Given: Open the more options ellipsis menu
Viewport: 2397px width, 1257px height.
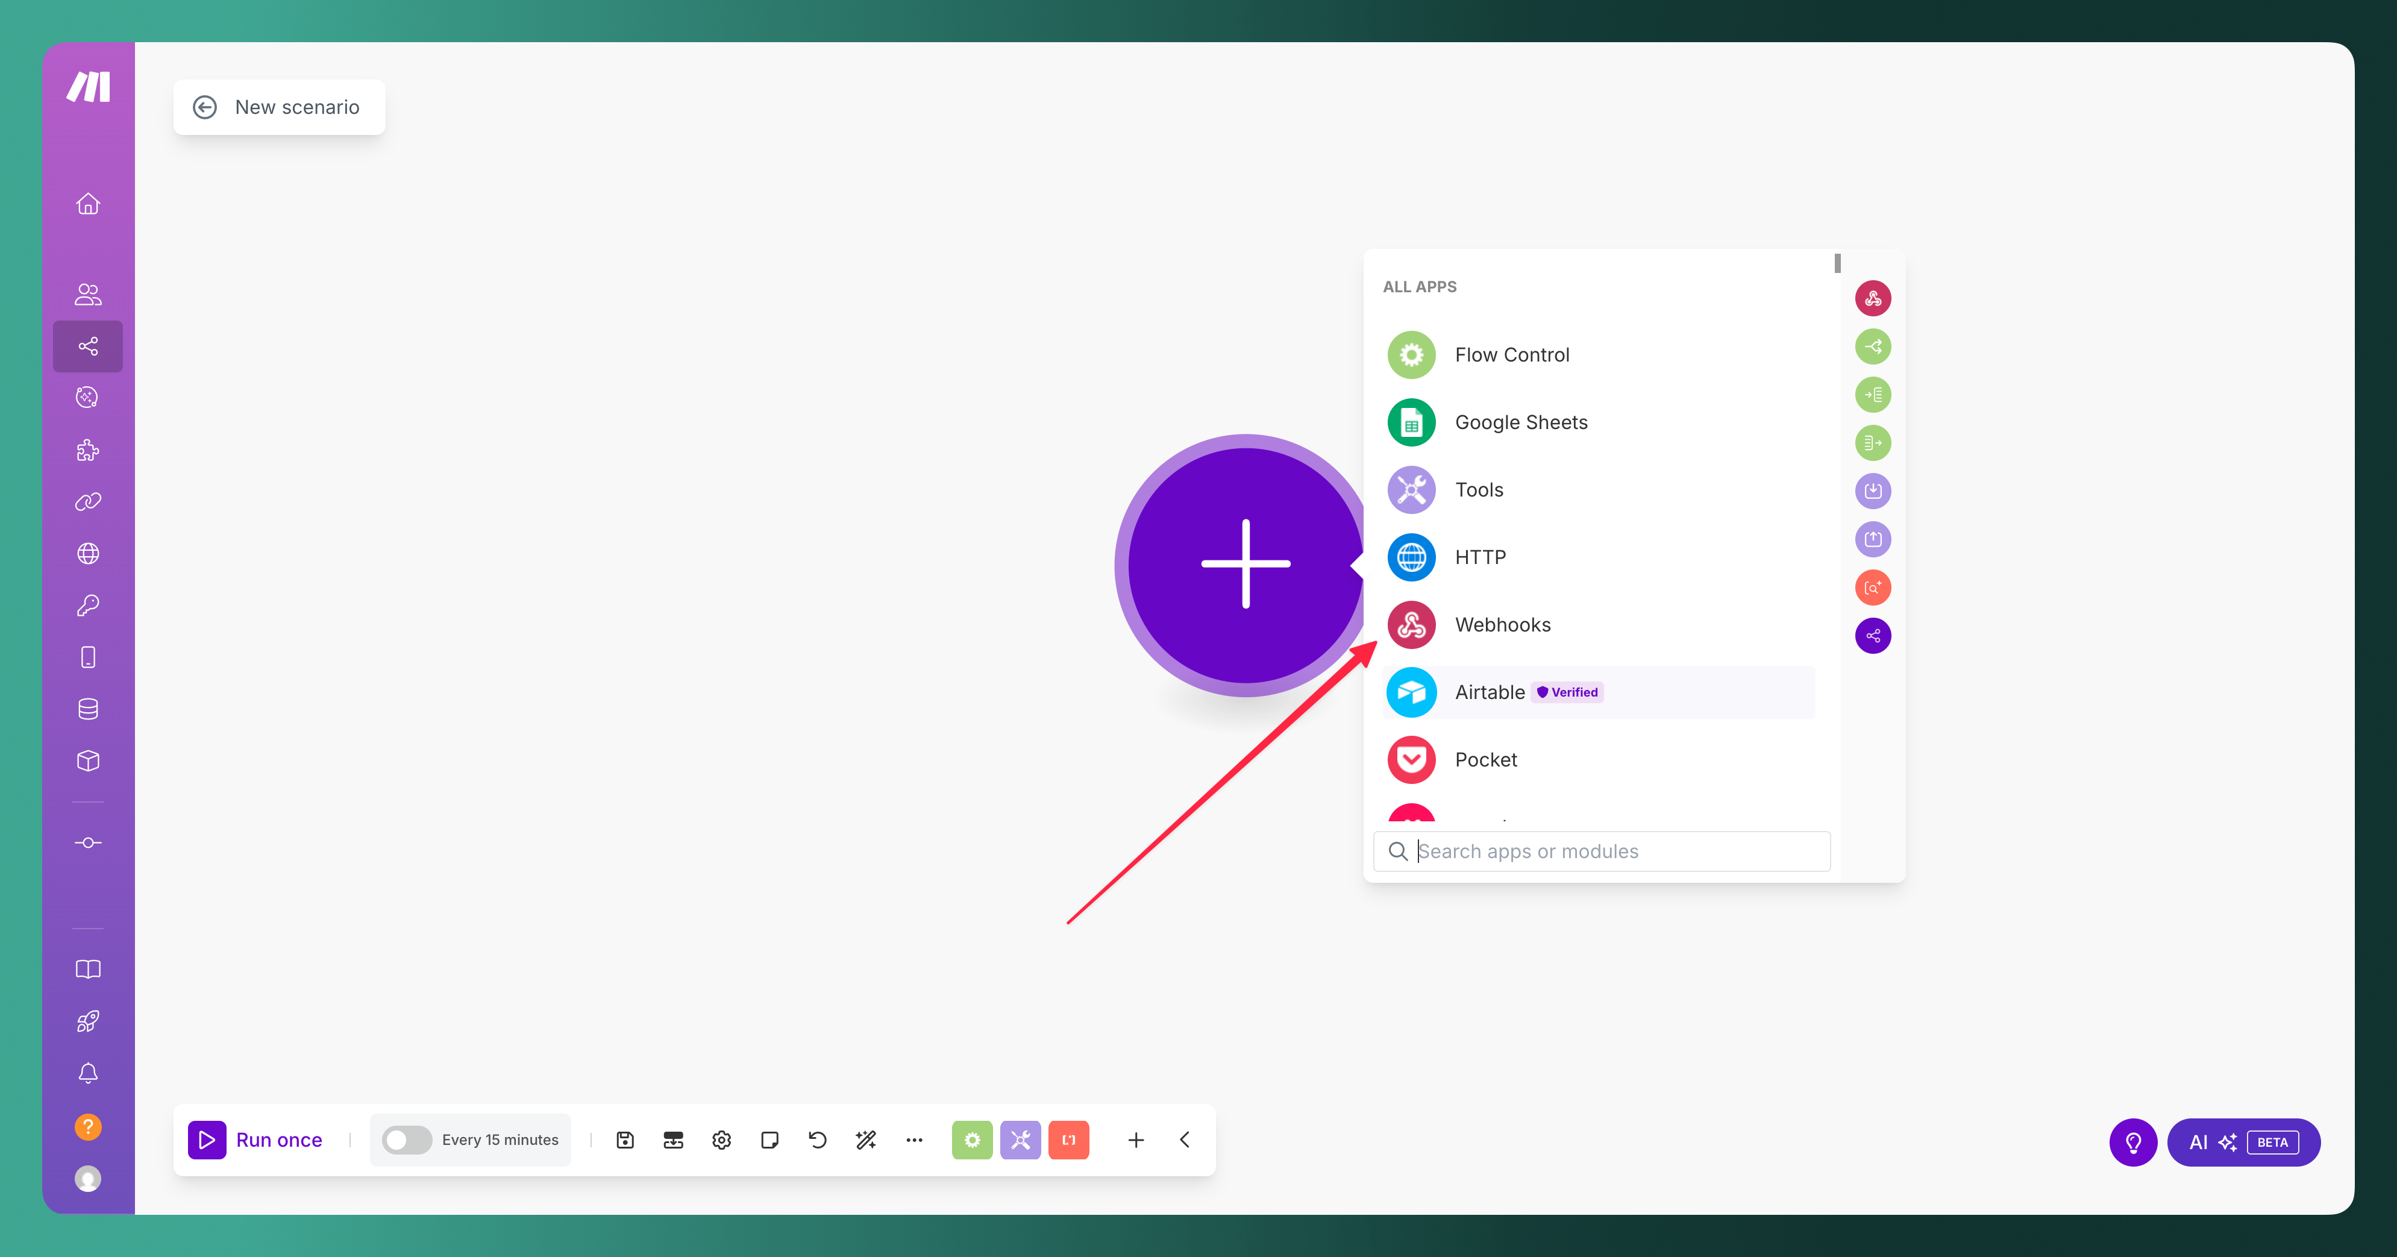Looking at the screenshot, I should tap(913, 1139).
